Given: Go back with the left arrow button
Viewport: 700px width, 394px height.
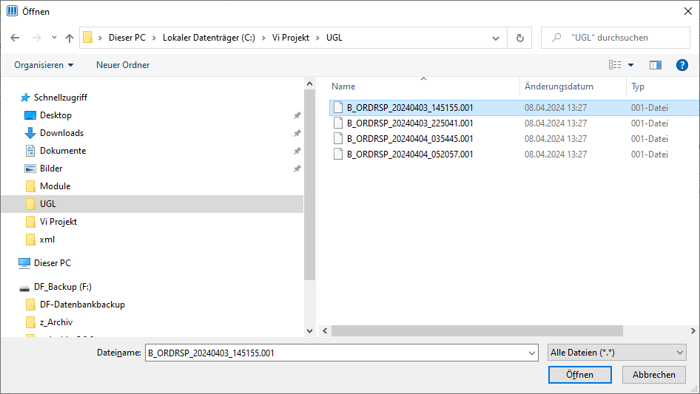Looking at the screenshot, I should coord(15,38).
